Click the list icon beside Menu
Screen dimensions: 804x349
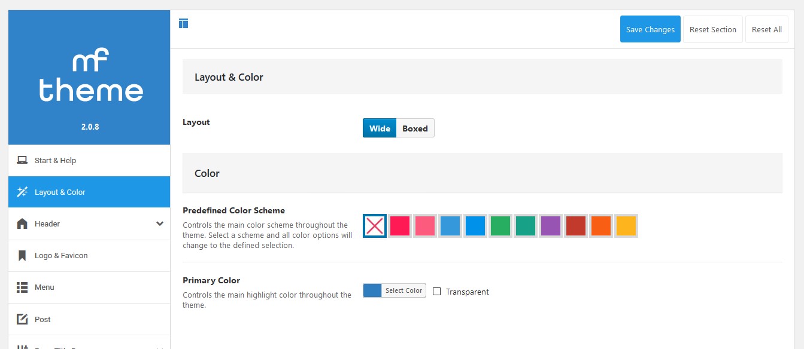click(x=22, y=287)
